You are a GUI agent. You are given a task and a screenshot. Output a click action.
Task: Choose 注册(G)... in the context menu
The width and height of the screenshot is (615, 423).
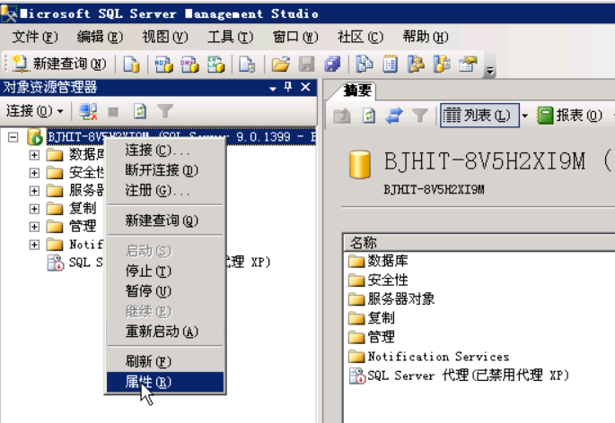(x=165, y=190)
